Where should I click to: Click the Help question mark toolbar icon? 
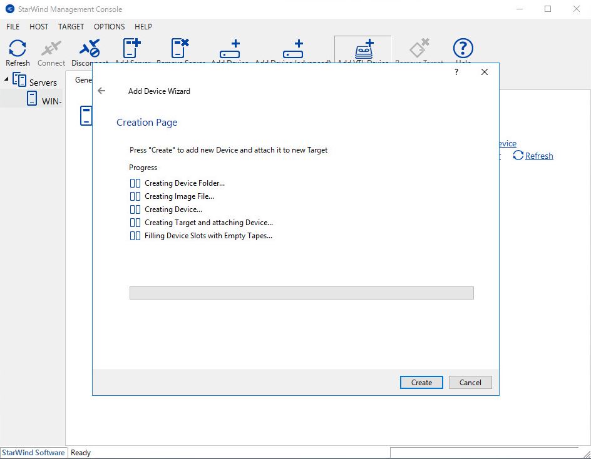pos(463,48)
